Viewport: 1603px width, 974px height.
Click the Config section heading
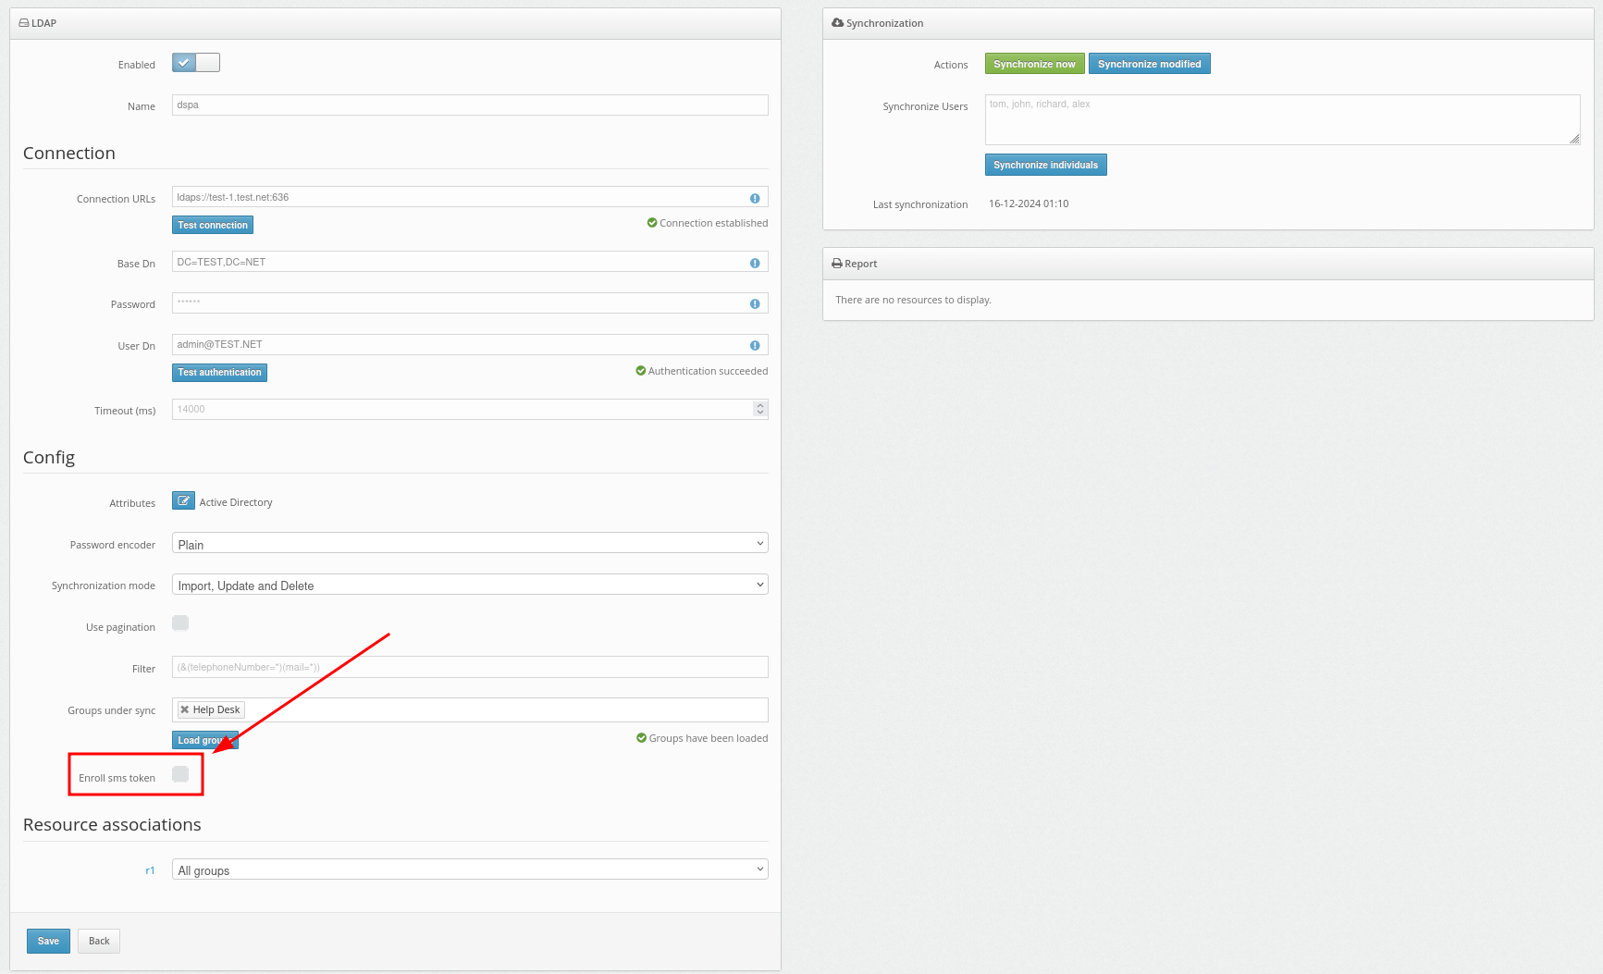click(x=49, y=457)
